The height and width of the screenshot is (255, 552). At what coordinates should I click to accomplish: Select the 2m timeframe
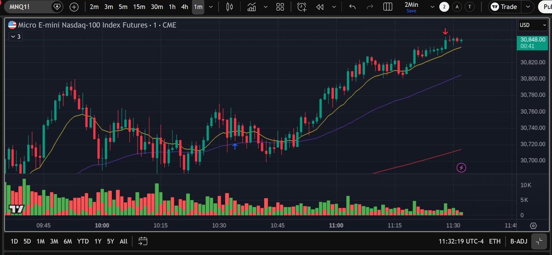94,7
